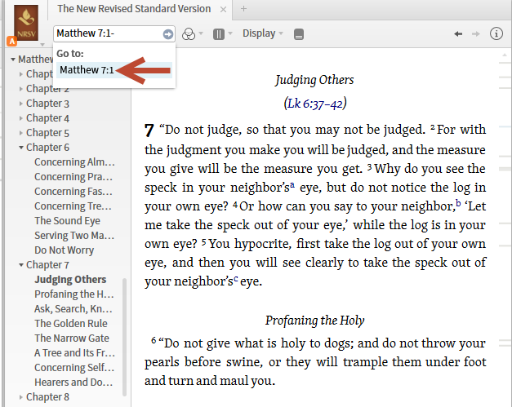This screenshot has width=512, height=407.
Task: Click the NRSV icon dropdown arrow
Action: [42, 44]
